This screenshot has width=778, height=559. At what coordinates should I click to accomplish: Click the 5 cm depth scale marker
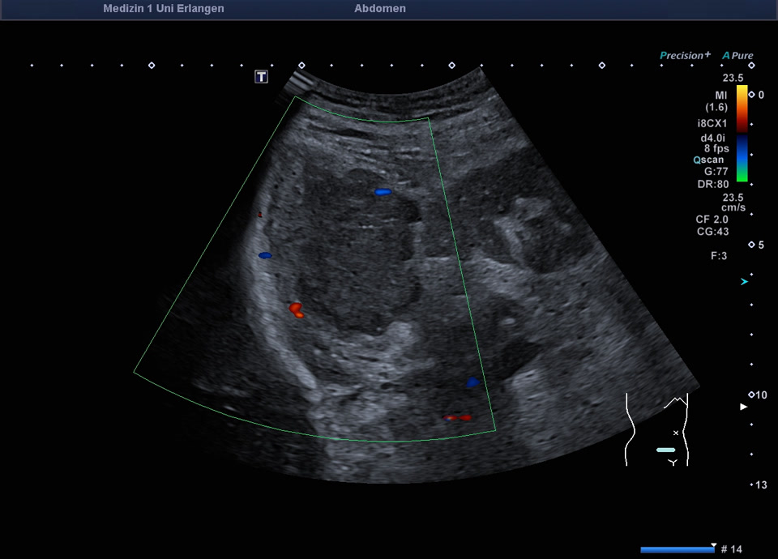tap(757, 245)
